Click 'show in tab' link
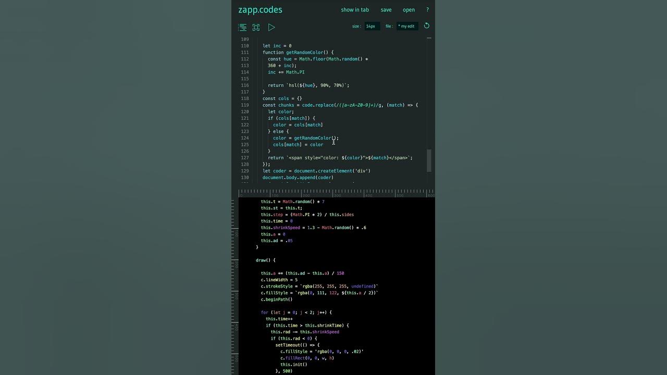Screen dimensions: 667x375 click(355, 10)
